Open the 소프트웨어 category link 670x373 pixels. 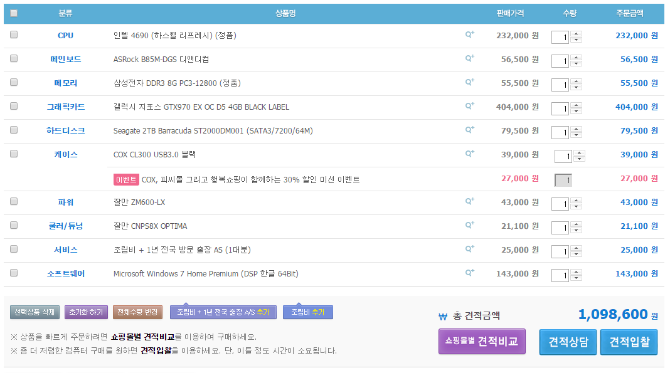point(65,274)
